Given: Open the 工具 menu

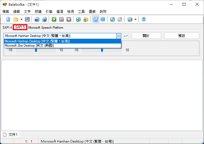Looking at the screenshot, I should pyautogui.click(x=81, y=12).
